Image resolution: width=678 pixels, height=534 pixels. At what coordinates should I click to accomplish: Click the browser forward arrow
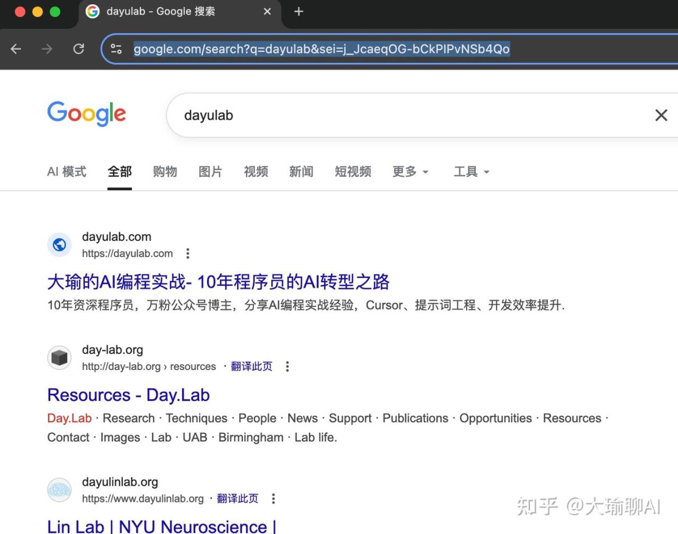47,49
